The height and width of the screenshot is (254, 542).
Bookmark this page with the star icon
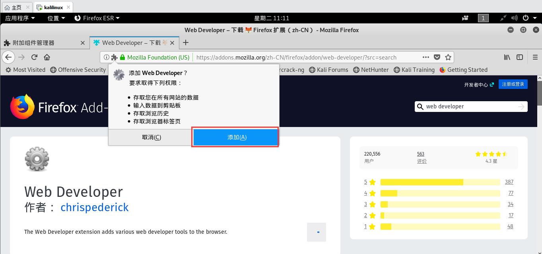[448, 57]
